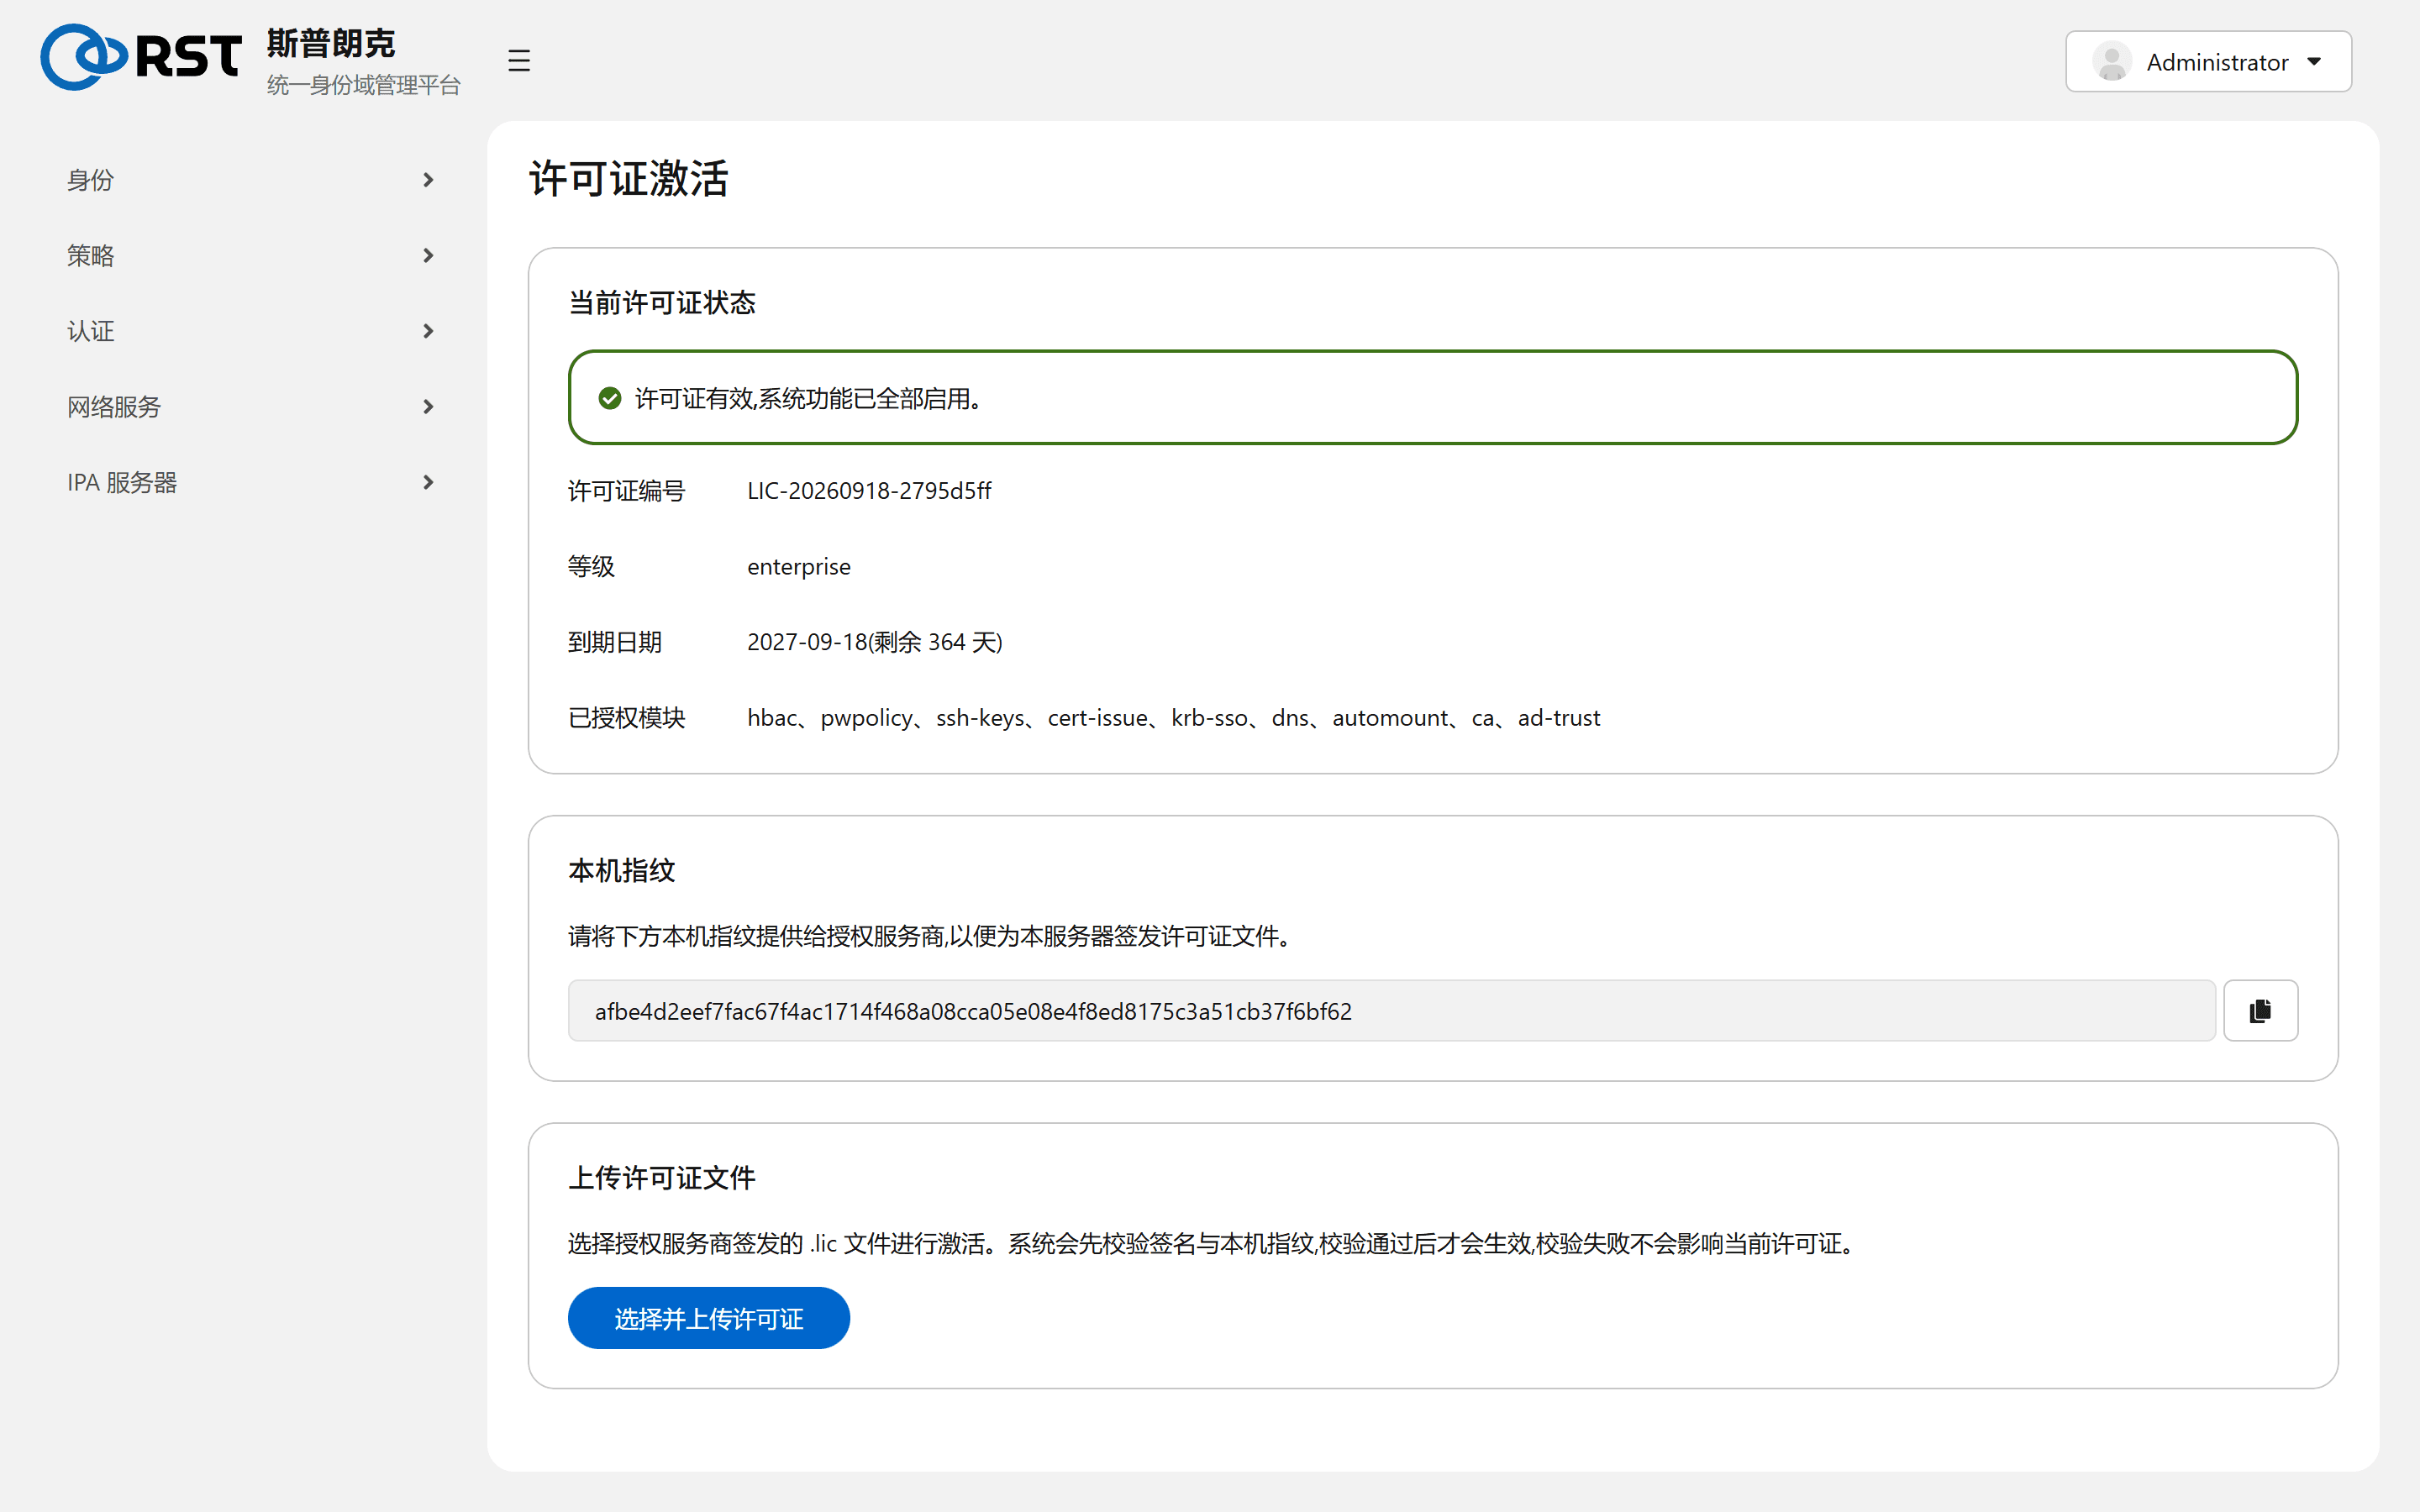Click the authorized modules list starting with hbac
Viewport: 2420px width, 1512px height.
tap(1173, 718)
